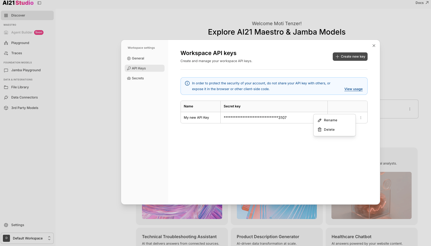
Task: Close the workspace settings dialog
Action: 374,46
